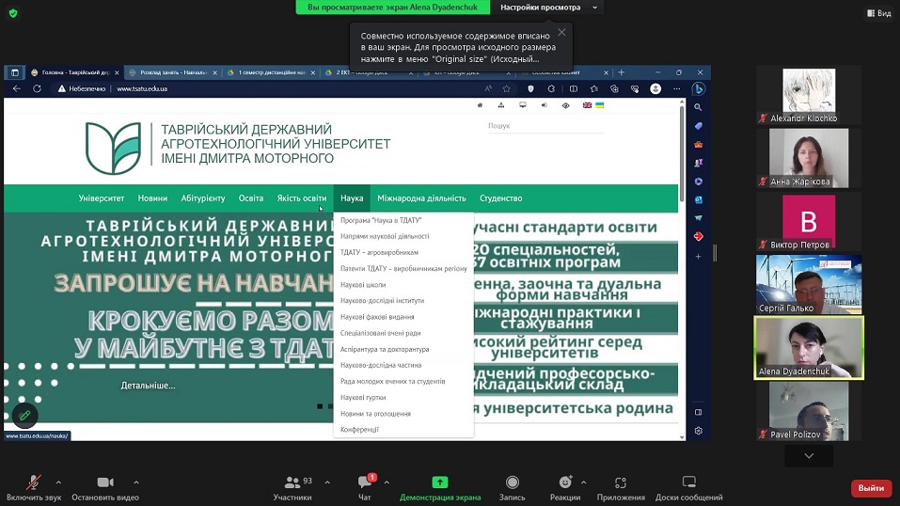
Task: Click Детальніше... link on banner
Action: [x=148, y=386]
